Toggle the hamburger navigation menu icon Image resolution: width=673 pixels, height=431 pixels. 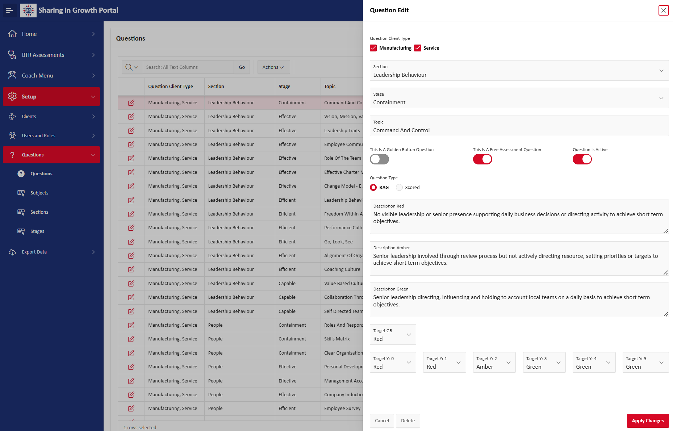(9, 10)
